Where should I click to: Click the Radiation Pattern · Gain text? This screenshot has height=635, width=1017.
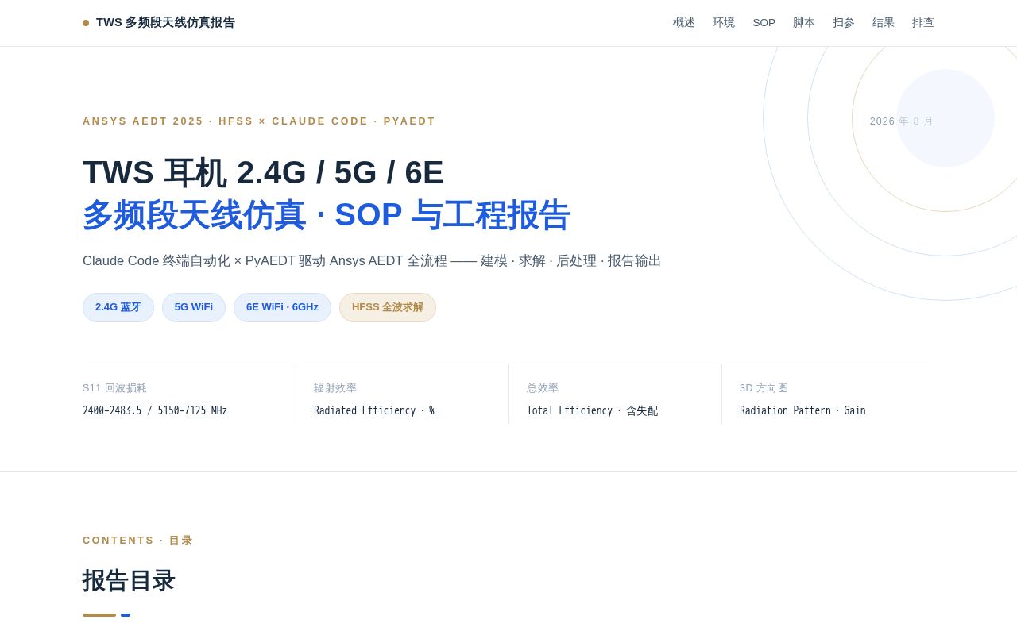[x=802, y=411]
